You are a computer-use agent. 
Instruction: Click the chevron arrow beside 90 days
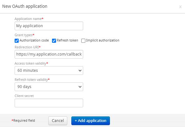[80, 87]
